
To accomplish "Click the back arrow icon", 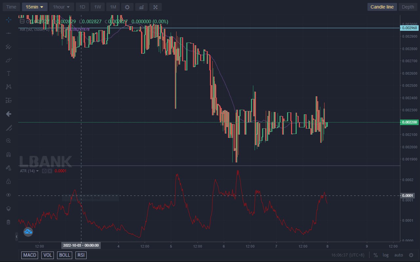I will coord(9,114).
